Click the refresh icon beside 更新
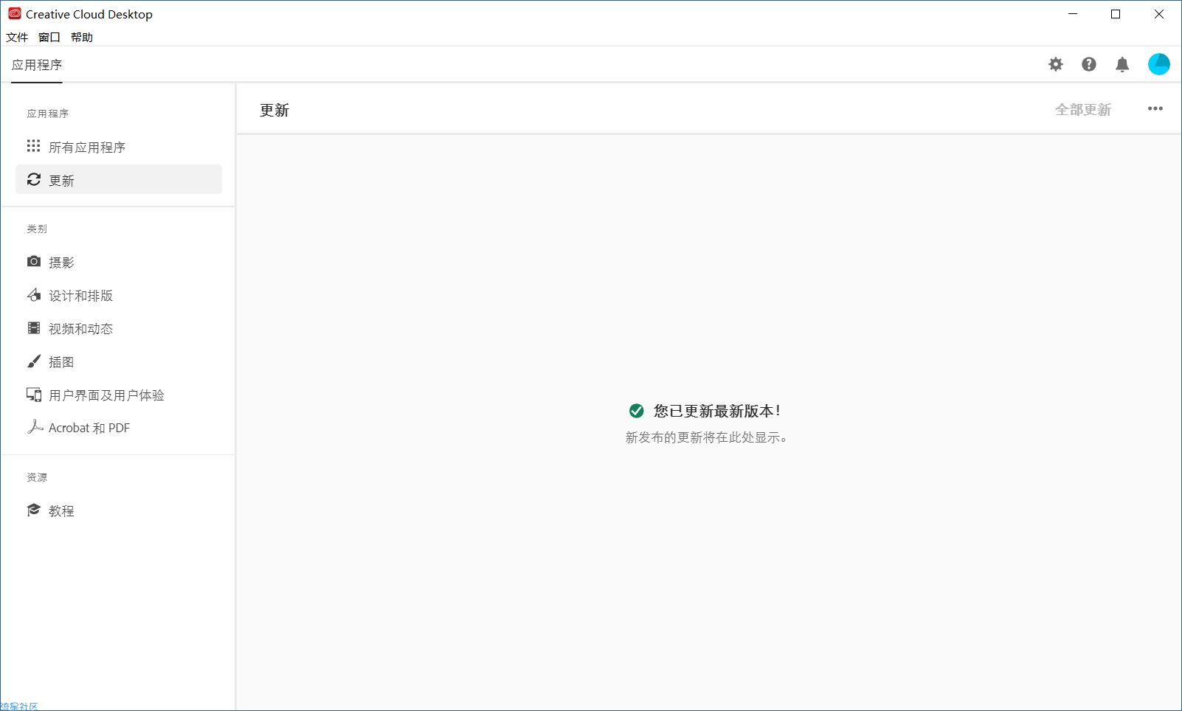Image resolution: width=1182 pixels, height=711 pixels. 34,179
